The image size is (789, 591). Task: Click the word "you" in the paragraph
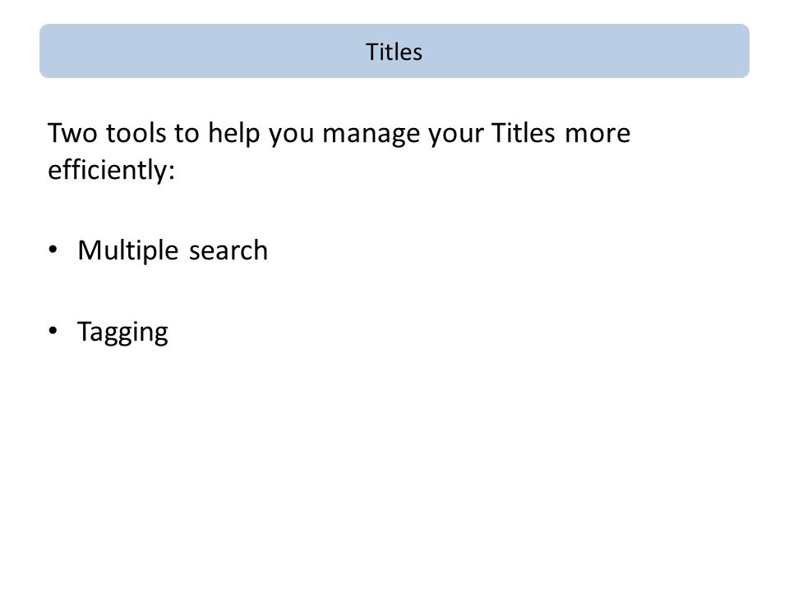[x=291, y=135]
